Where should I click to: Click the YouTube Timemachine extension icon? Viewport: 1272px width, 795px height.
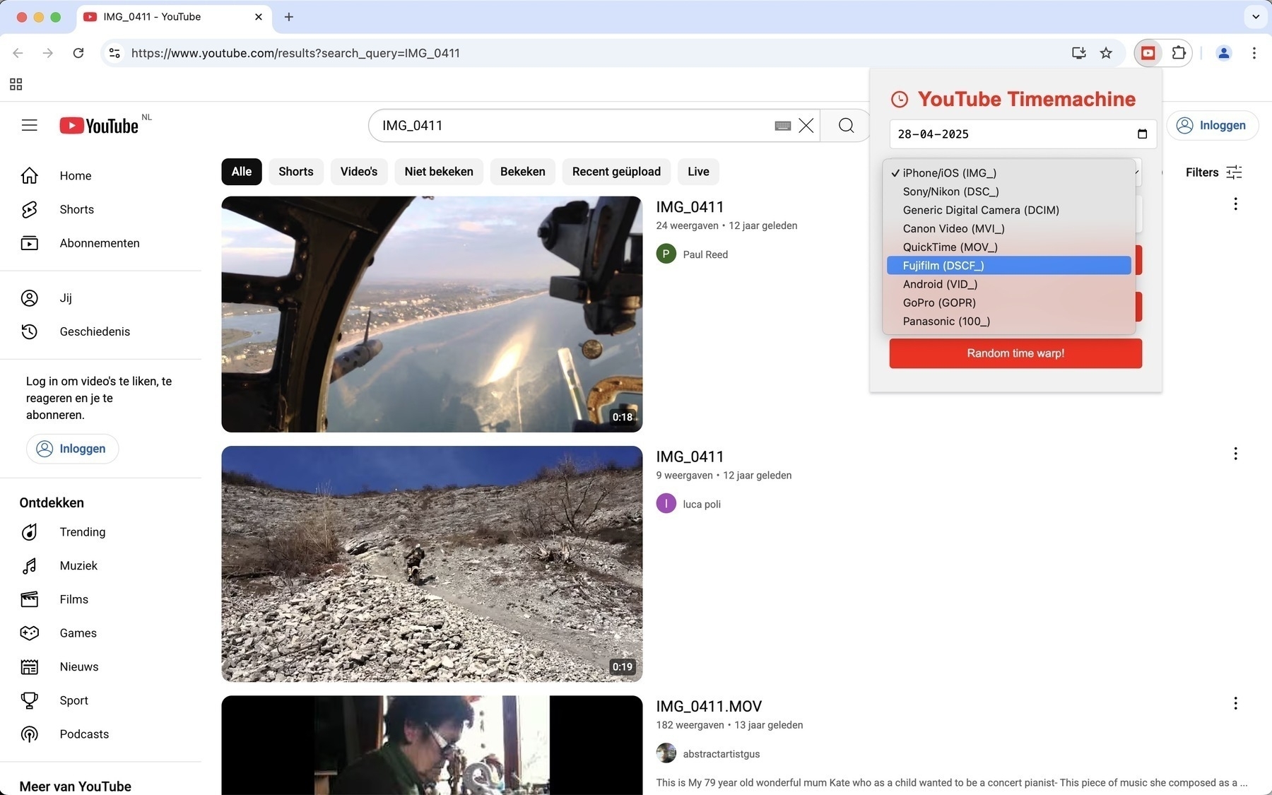pyautogui.click(x=1148, y=53)
